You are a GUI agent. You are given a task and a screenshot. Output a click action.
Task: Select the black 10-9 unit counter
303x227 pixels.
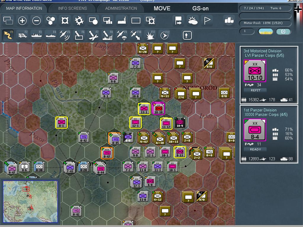[180, 122]
